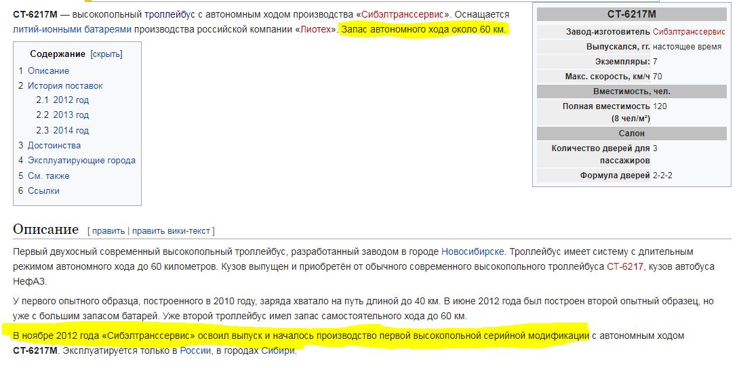Open infobox manufacturer link «Сибэлтранссервис»
Viewport: 741px width, 368px height.
689,32
